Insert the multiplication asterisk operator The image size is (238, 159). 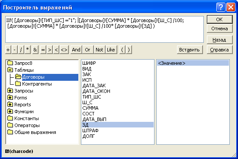tap(27, 50)
